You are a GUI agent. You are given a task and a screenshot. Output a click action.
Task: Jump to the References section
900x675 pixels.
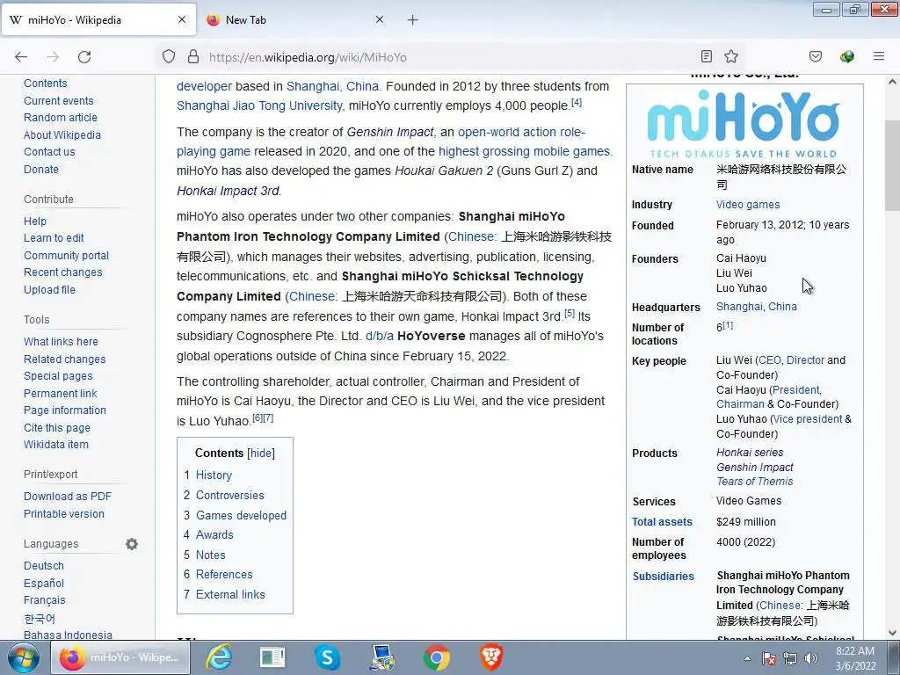224,575
